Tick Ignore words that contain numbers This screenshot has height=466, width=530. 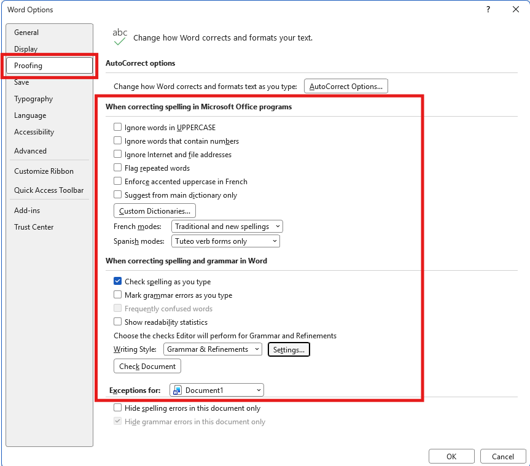click(x=118, y=141)
